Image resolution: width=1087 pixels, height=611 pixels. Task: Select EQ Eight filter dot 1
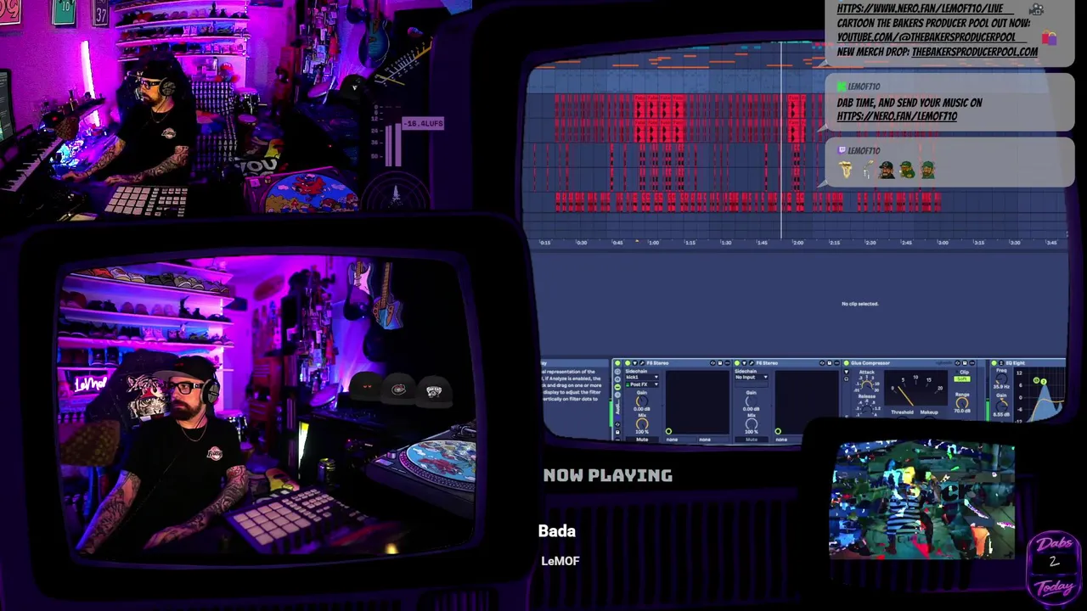tap(1036, 380)
